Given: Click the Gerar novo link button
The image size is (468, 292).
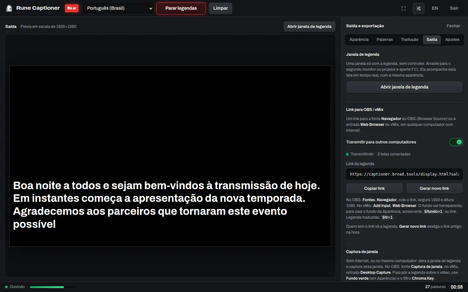Looking at the screenshot, I should click(x=434, y=189).
